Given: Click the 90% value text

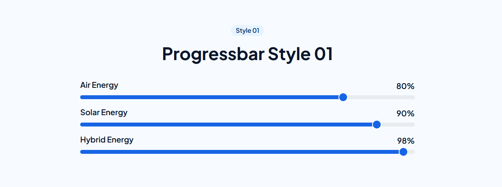Looking at the screenshot, I should pos(405,114).
